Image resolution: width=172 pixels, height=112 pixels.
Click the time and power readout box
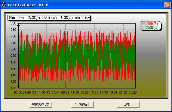(49, 18)
